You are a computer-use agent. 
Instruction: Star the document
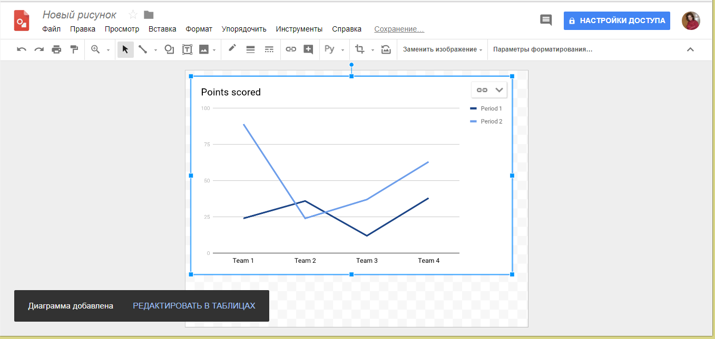pos(133,15)
